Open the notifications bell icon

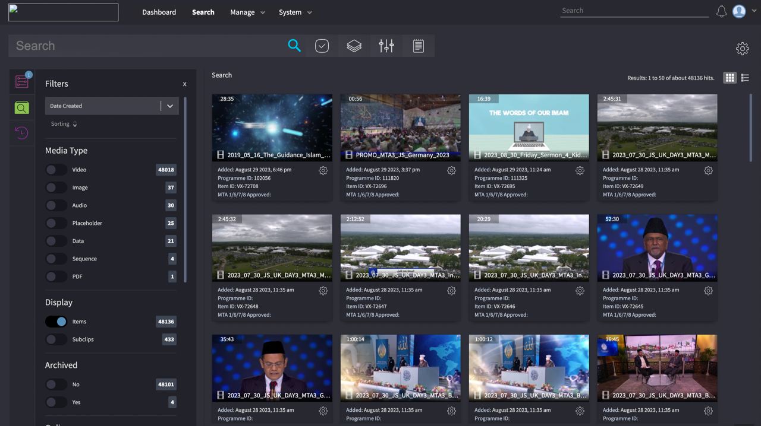pos(721,11)
